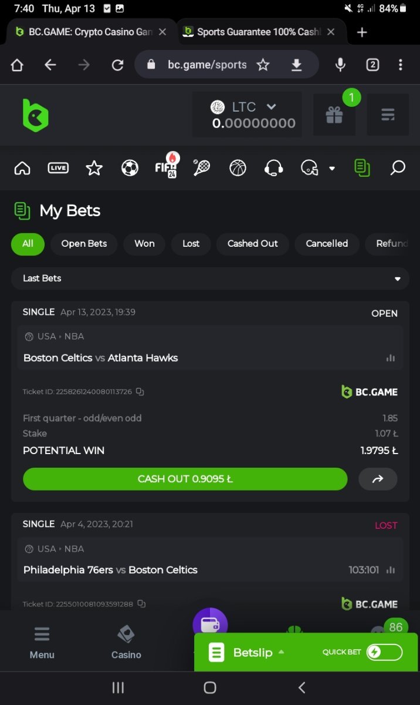Expand the LTC currency selector

coord(271,107)
